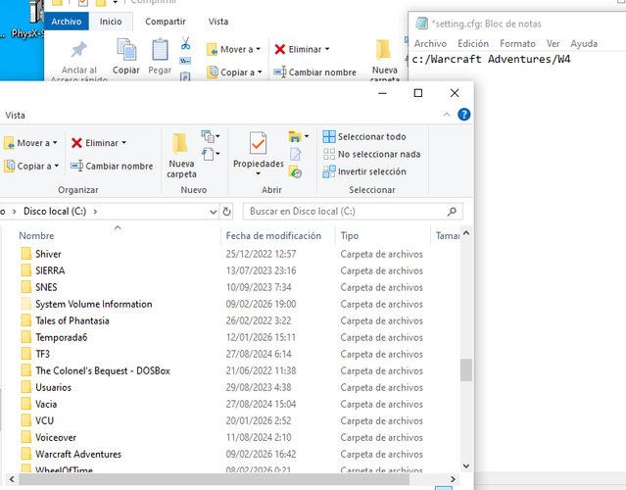The image size is (626, 490).
Task: Click No seleccionar nada
Action: [x=371, y=154]
